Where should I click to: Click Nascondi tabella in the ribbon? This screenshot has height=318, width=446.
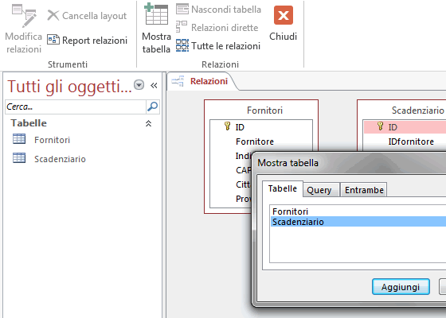[218, 10]
